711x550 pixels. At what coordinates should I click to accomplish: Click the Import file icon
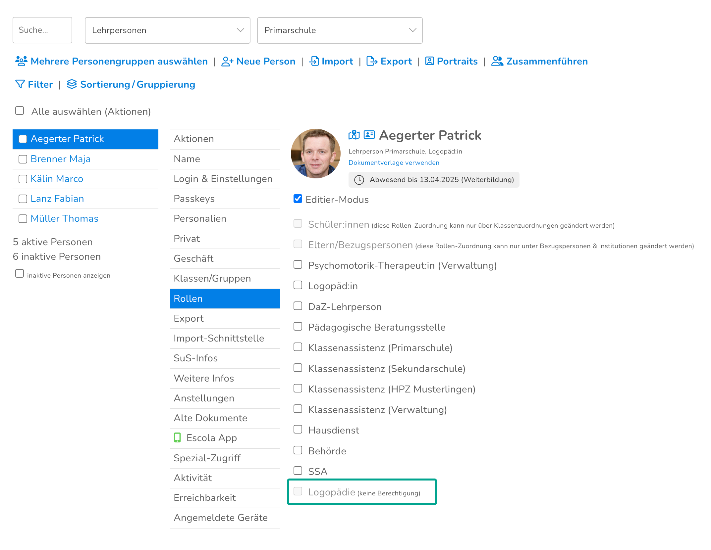click(x=314, y=61)
